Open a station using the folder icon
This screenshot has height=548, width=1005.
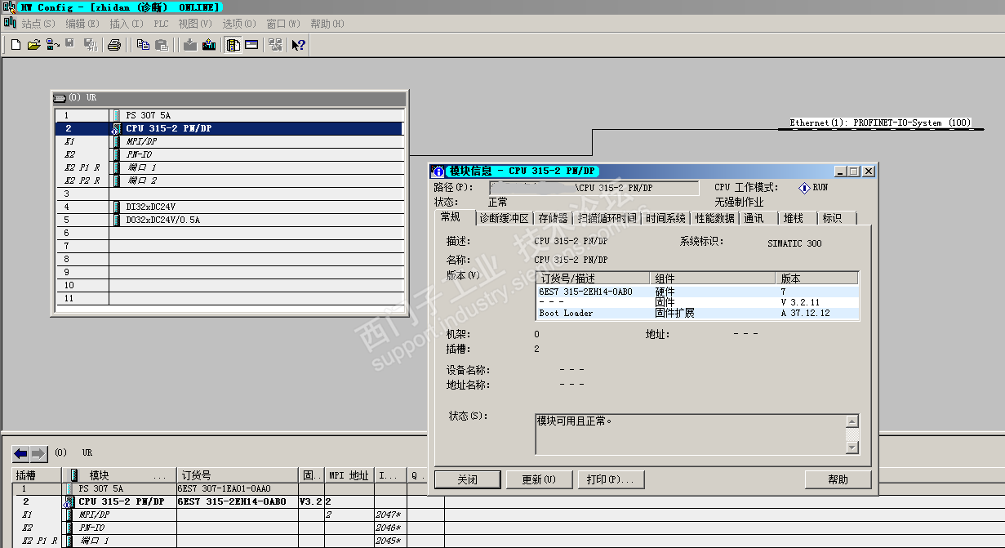[x=33, y=45]
